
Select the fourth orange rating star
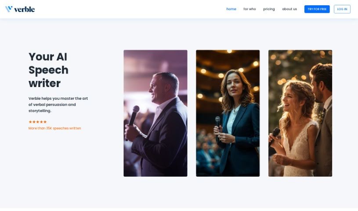(x=41, y=122)
